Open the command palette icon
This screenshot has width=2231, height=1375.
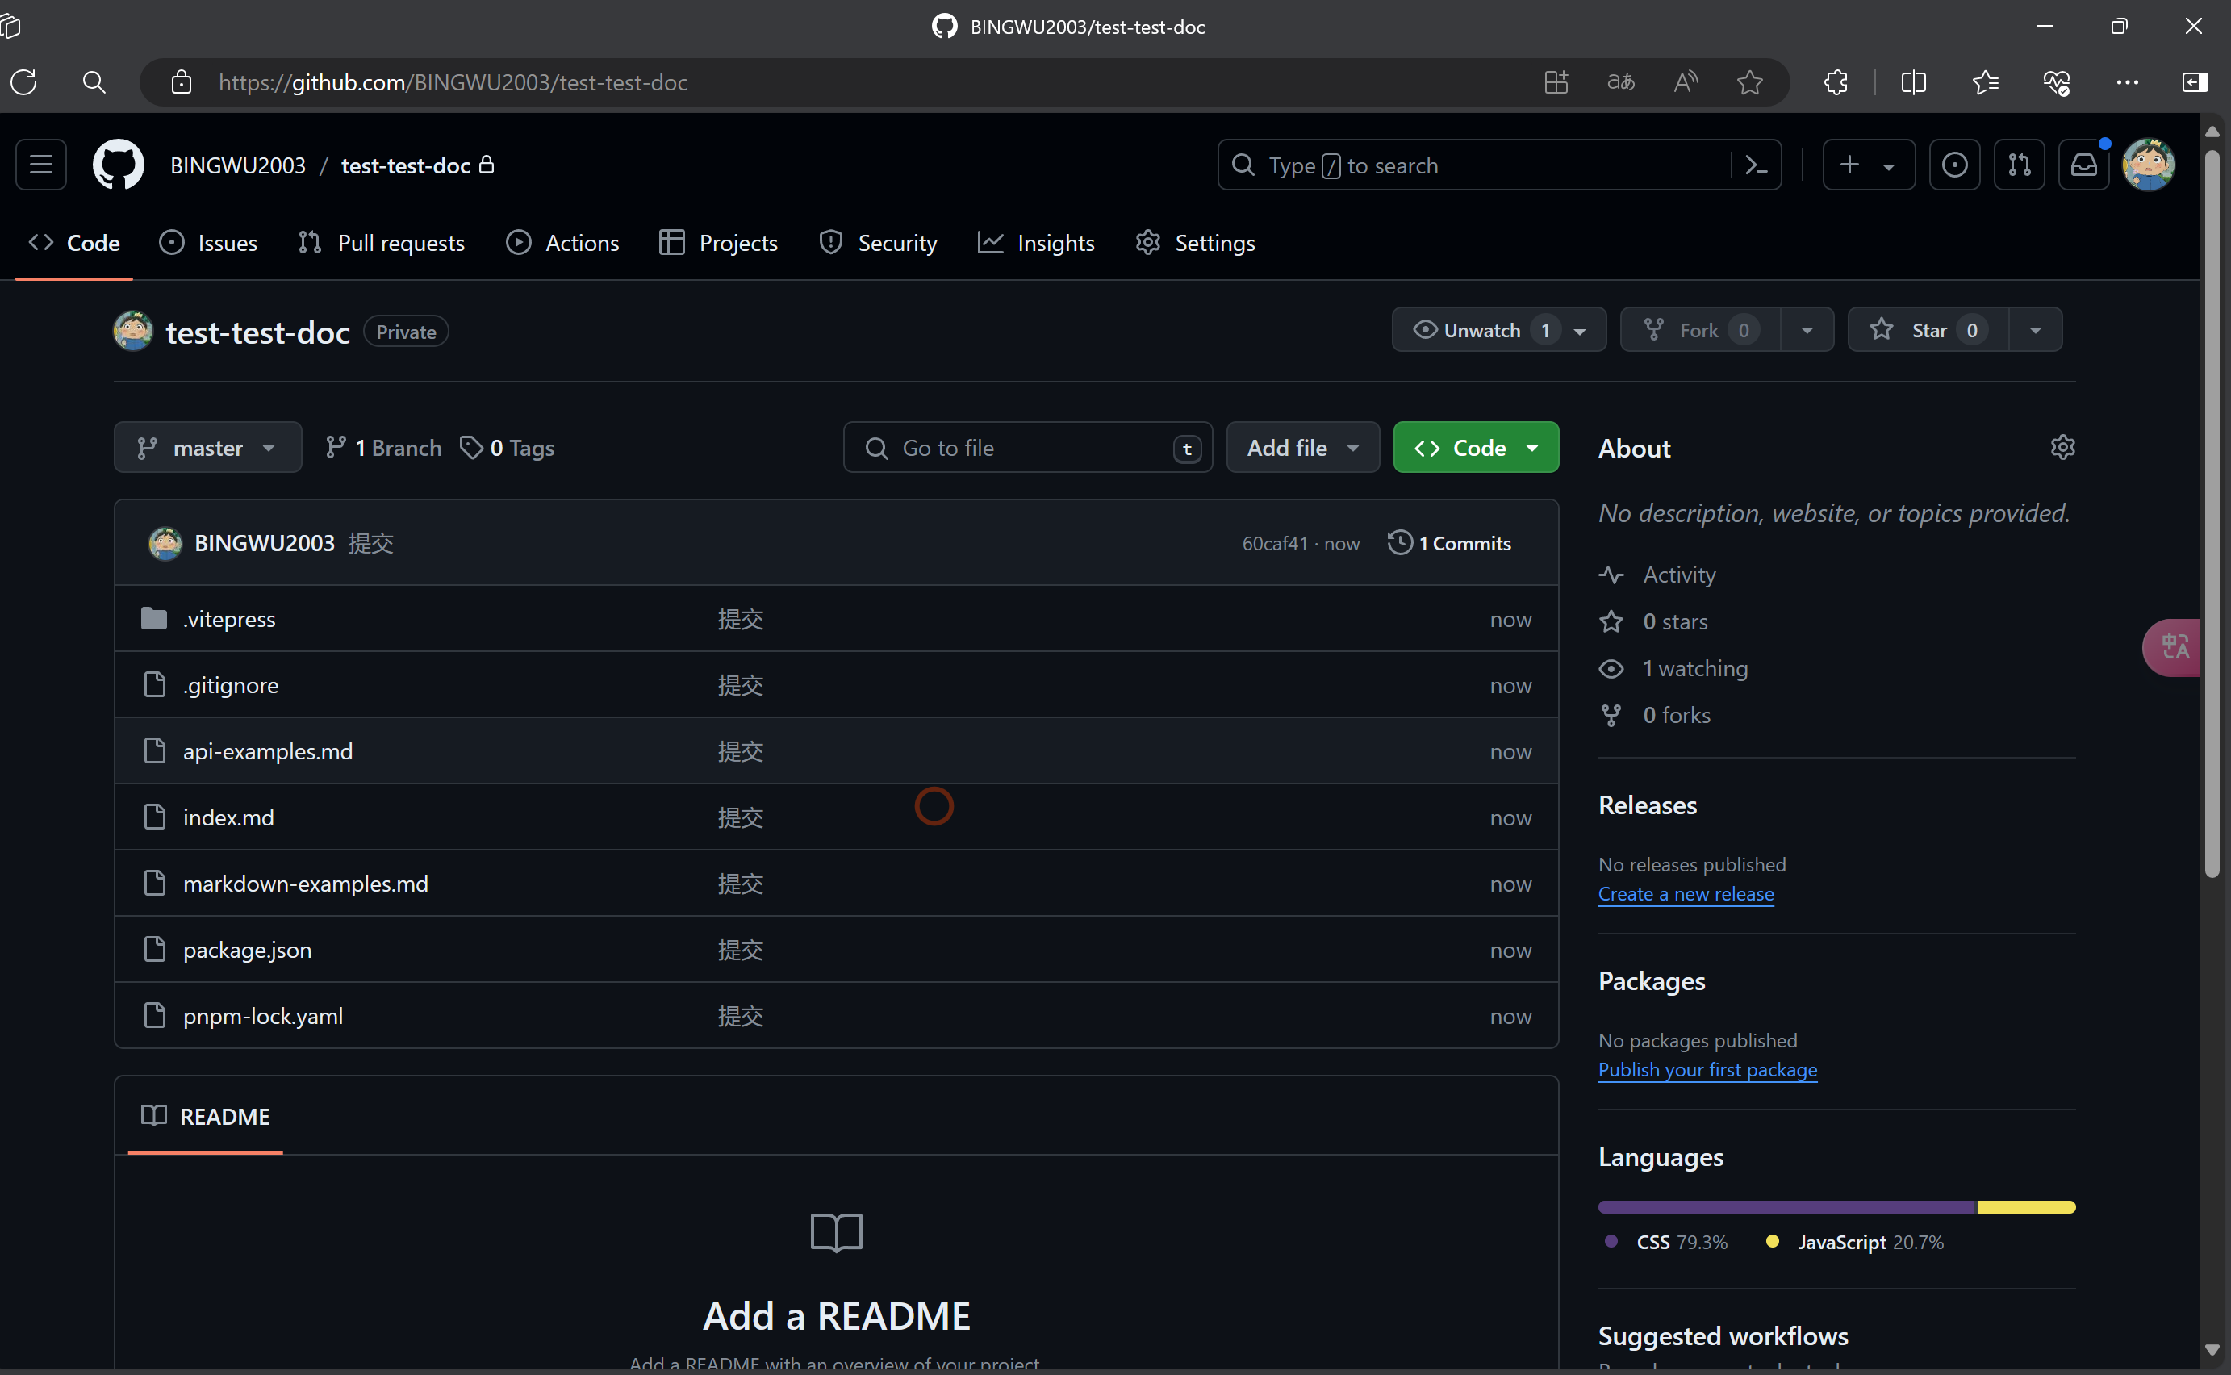point(1756,165)
